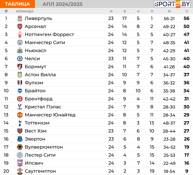The width and height of the screenshot is (193, 175).
Task: Click the М goals column header
Action: tap(169, 11)
